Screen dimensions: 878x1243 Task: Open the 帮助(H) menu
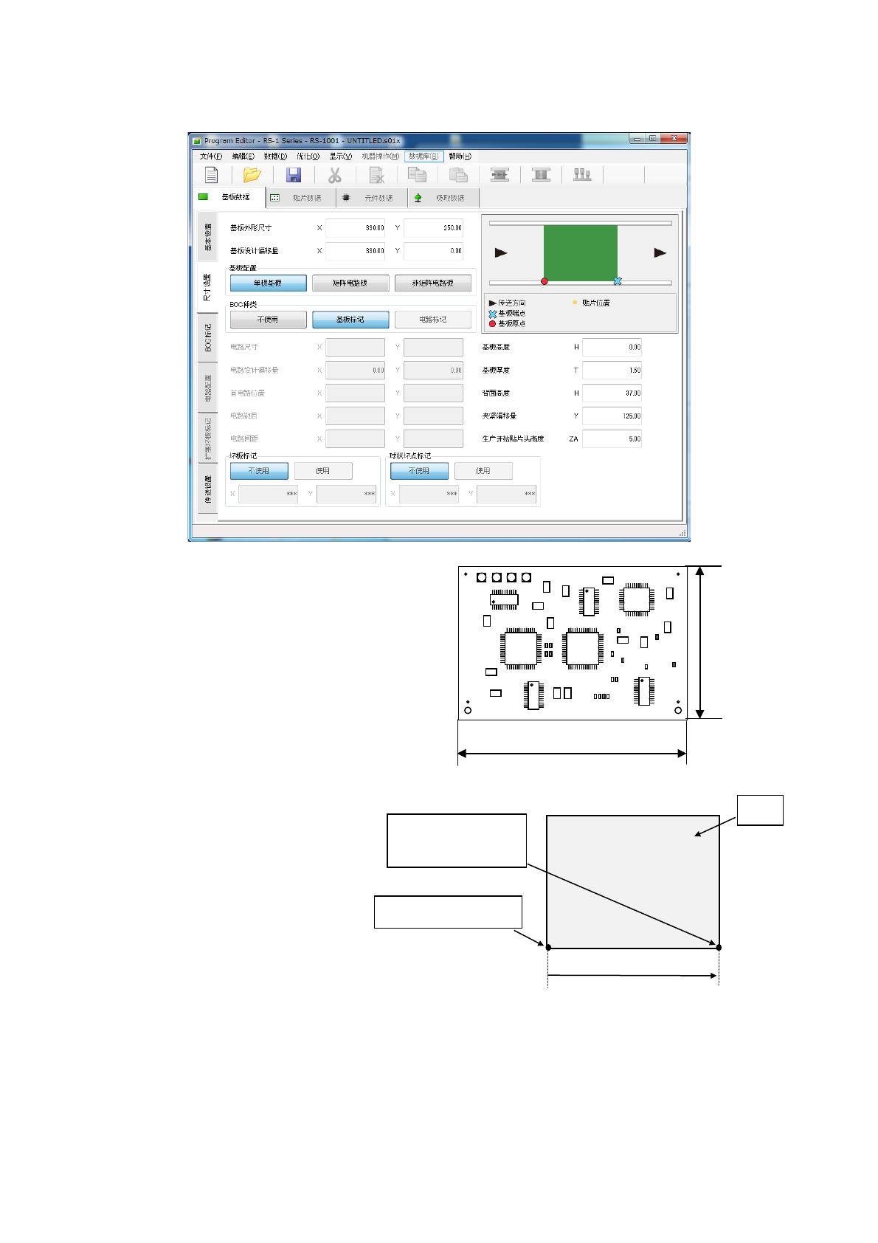[x=460, y=156]
